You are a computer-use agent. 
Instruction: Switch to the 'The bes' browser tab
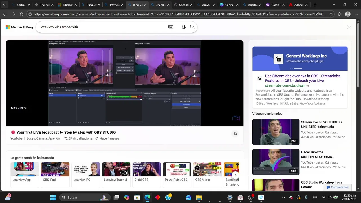[44, 5]
